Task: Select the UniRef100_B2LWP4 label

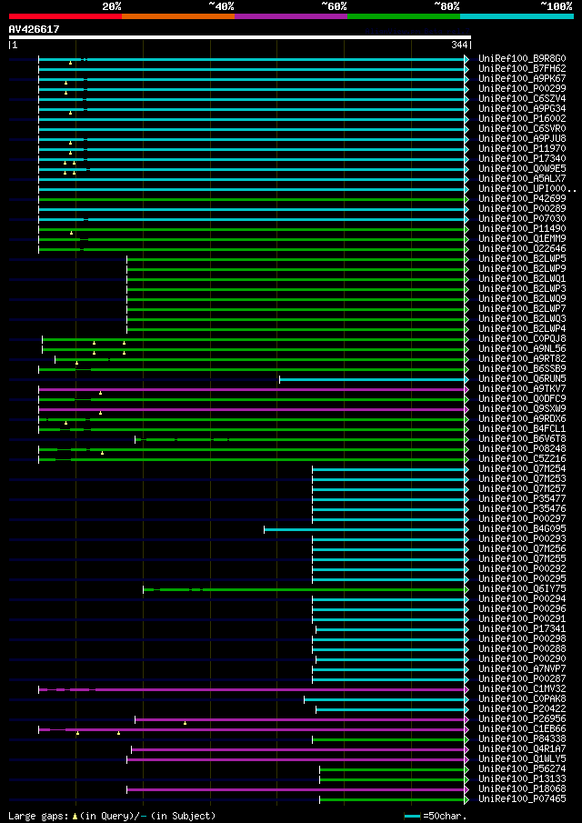Action: coord(522,329)
